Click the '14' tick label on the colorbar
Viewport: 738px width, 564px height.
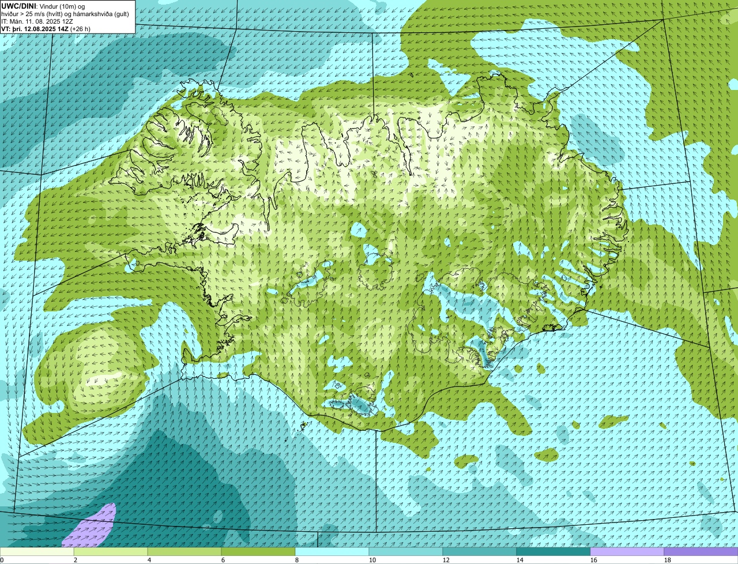pos(520,560)
